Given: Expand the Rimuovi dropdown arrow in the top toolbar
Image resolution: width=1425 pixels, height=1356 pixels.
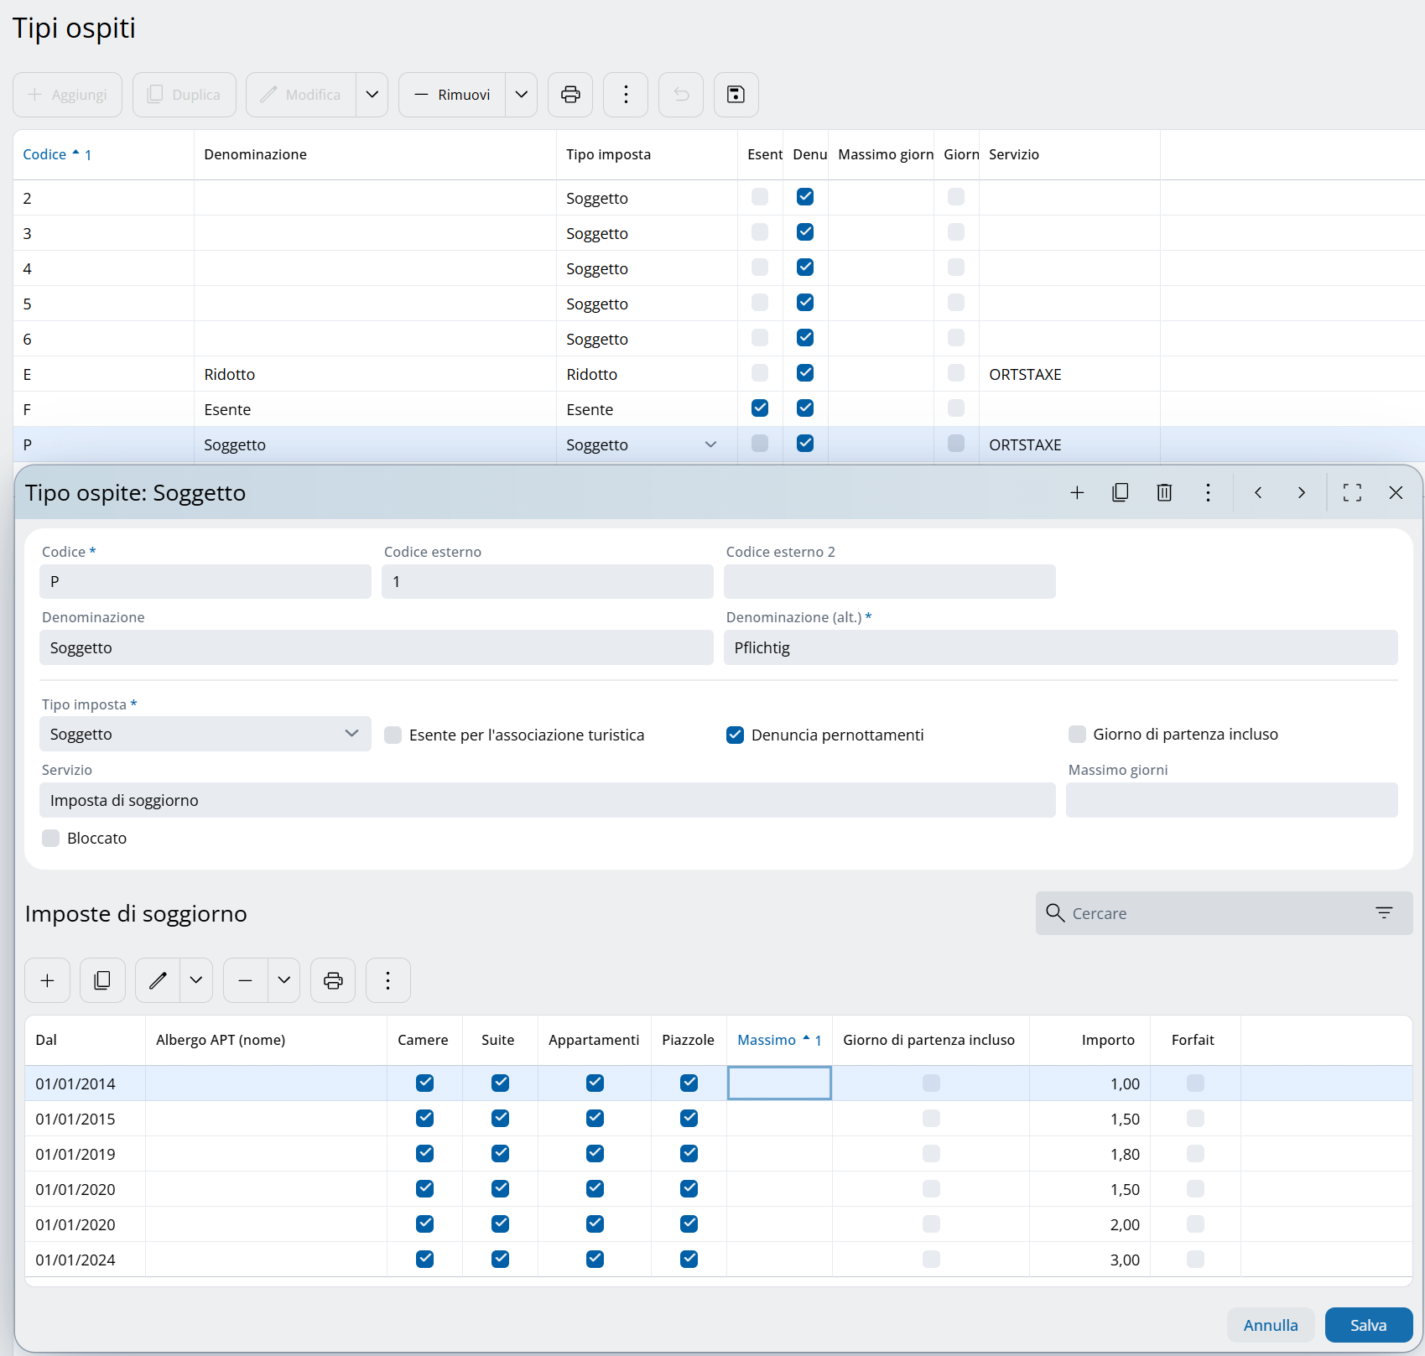Looking at the screenshot, I should [521, 95].
